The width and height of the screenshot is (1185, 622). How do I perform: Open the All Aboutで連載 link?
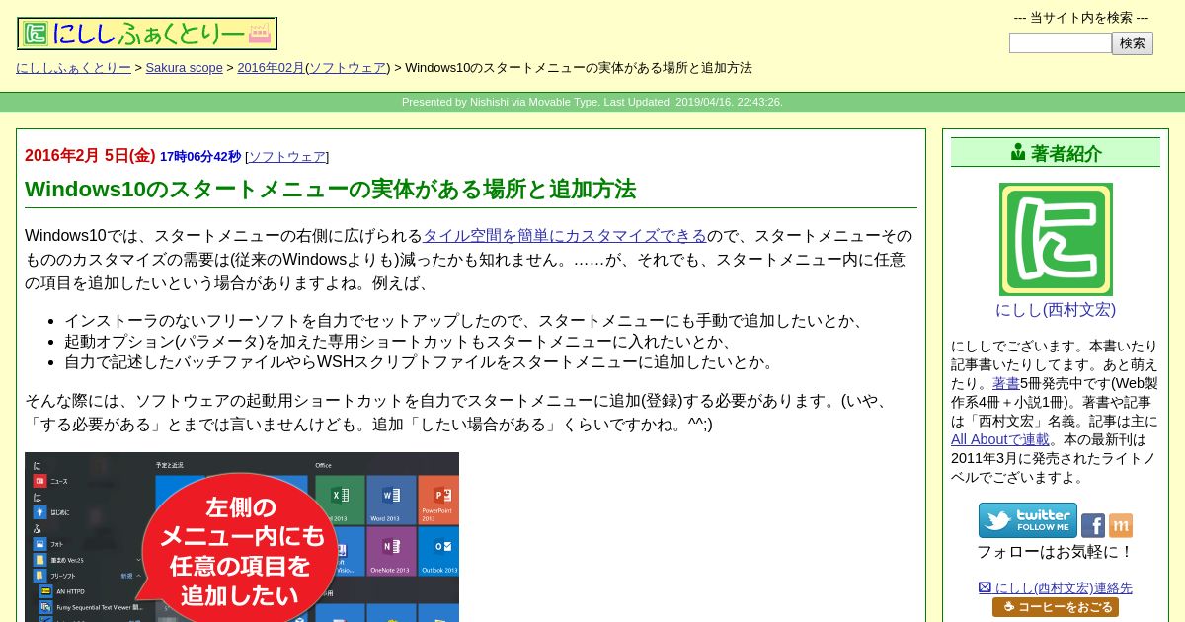click(1000, 439)
